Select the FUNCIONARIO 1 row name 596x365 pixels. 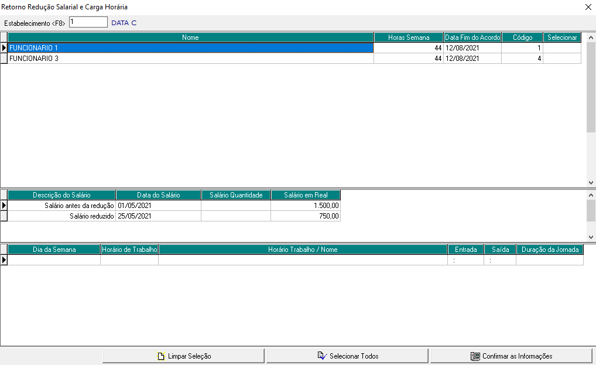pos(190,48)
